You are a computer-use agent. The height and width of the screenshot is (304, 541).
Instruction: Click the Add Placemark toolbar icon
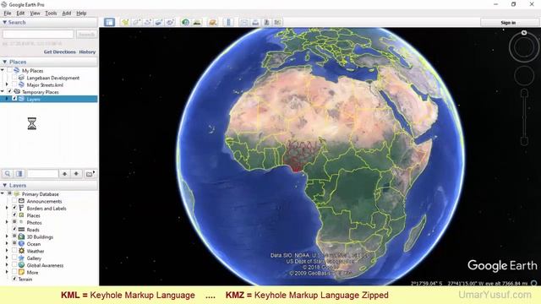click(x=125, y=23)
